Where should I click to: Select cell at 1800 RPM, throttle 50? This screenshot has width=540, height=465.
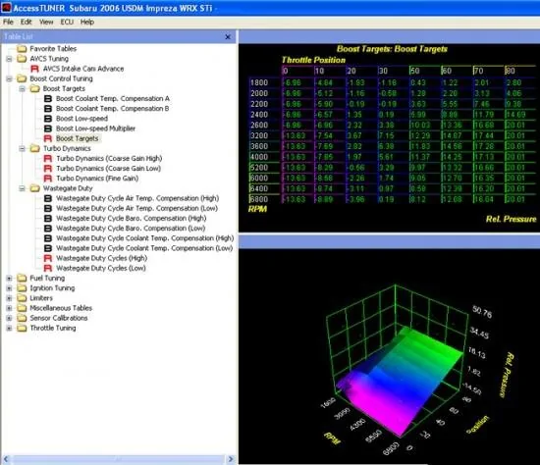coord(425,82)
